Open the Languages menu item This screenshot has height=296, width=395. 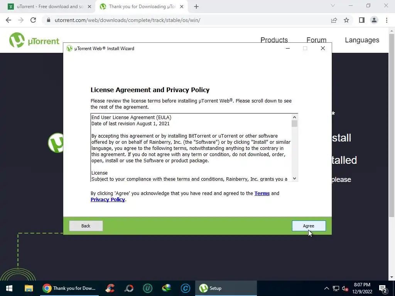point(362,40)
